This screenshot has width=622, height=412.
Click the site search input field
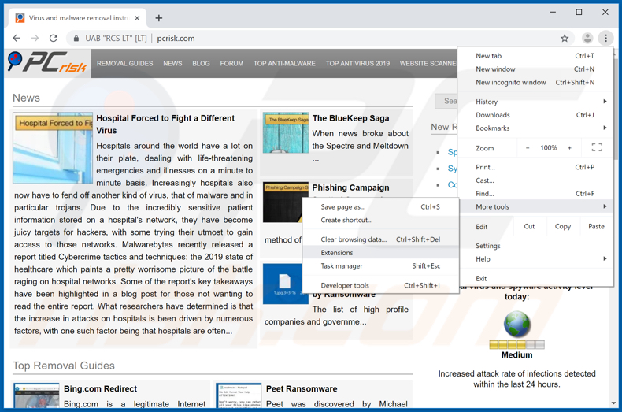pyautogui.click(x=446, y=101)
